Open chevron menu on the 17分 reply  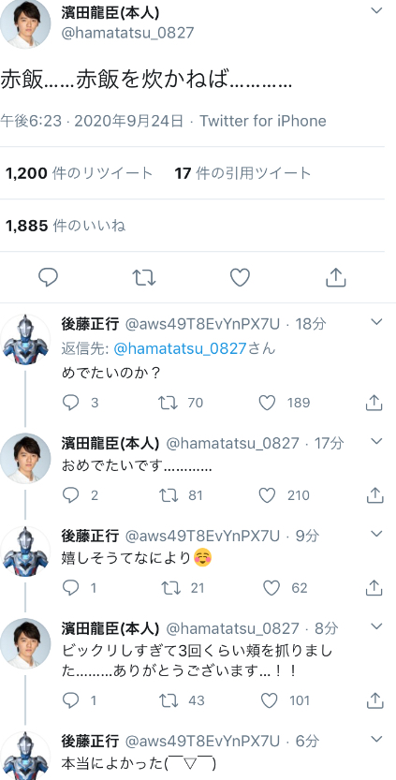[377, 441]
